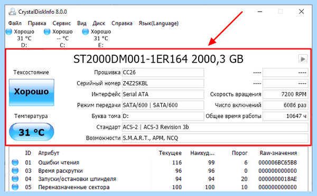Select the Запуски/остановки шпинделя row
Image resolution: width=317 pixels, height=196 pixels.
pos(156,179)
